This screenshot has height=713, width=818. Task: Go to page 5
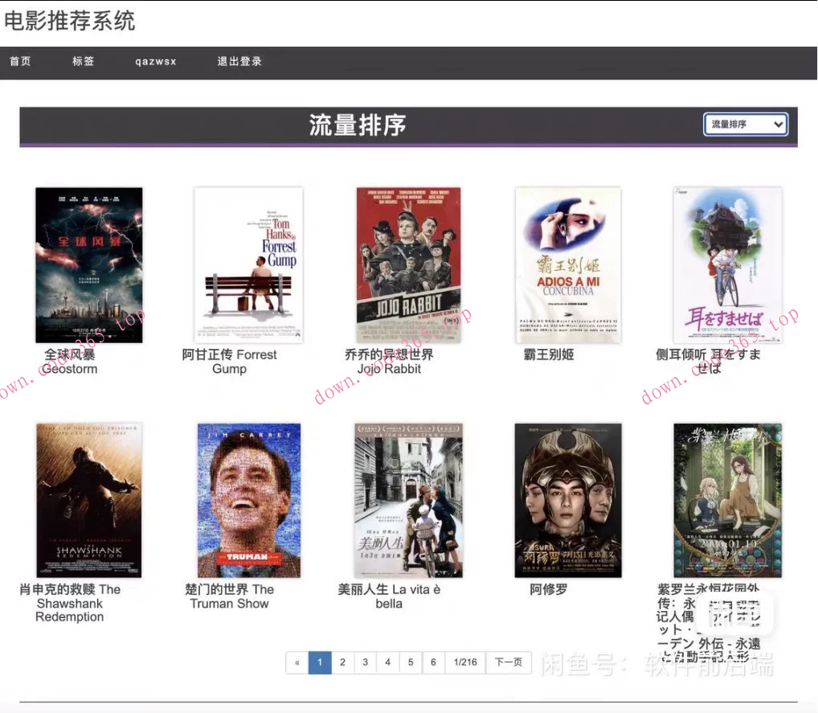[x=411, y=662]
